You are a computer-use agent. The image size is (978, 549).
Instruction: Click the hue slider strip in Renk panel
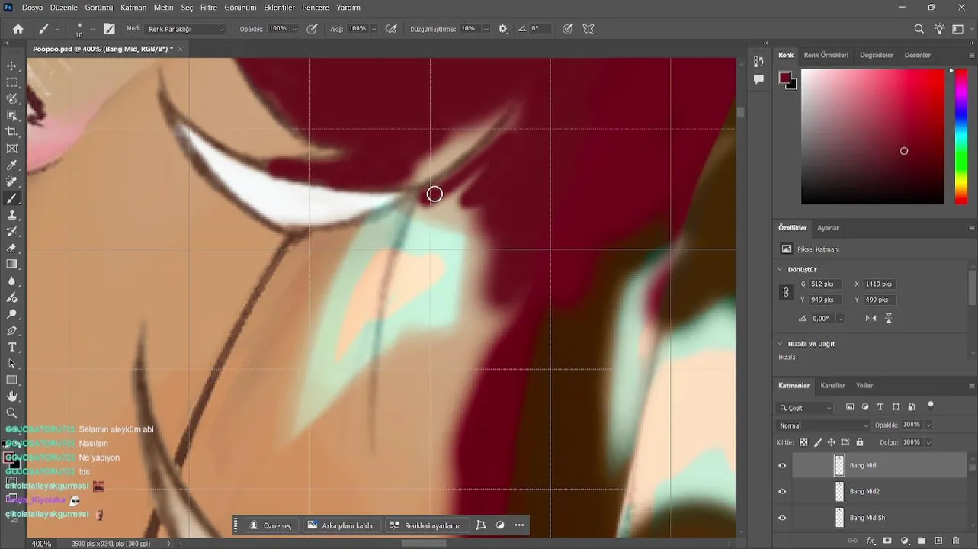(961, 136)
